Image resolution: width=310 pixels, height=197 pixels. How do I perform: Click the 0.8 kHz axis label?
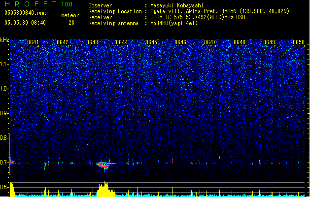(4, 138)
